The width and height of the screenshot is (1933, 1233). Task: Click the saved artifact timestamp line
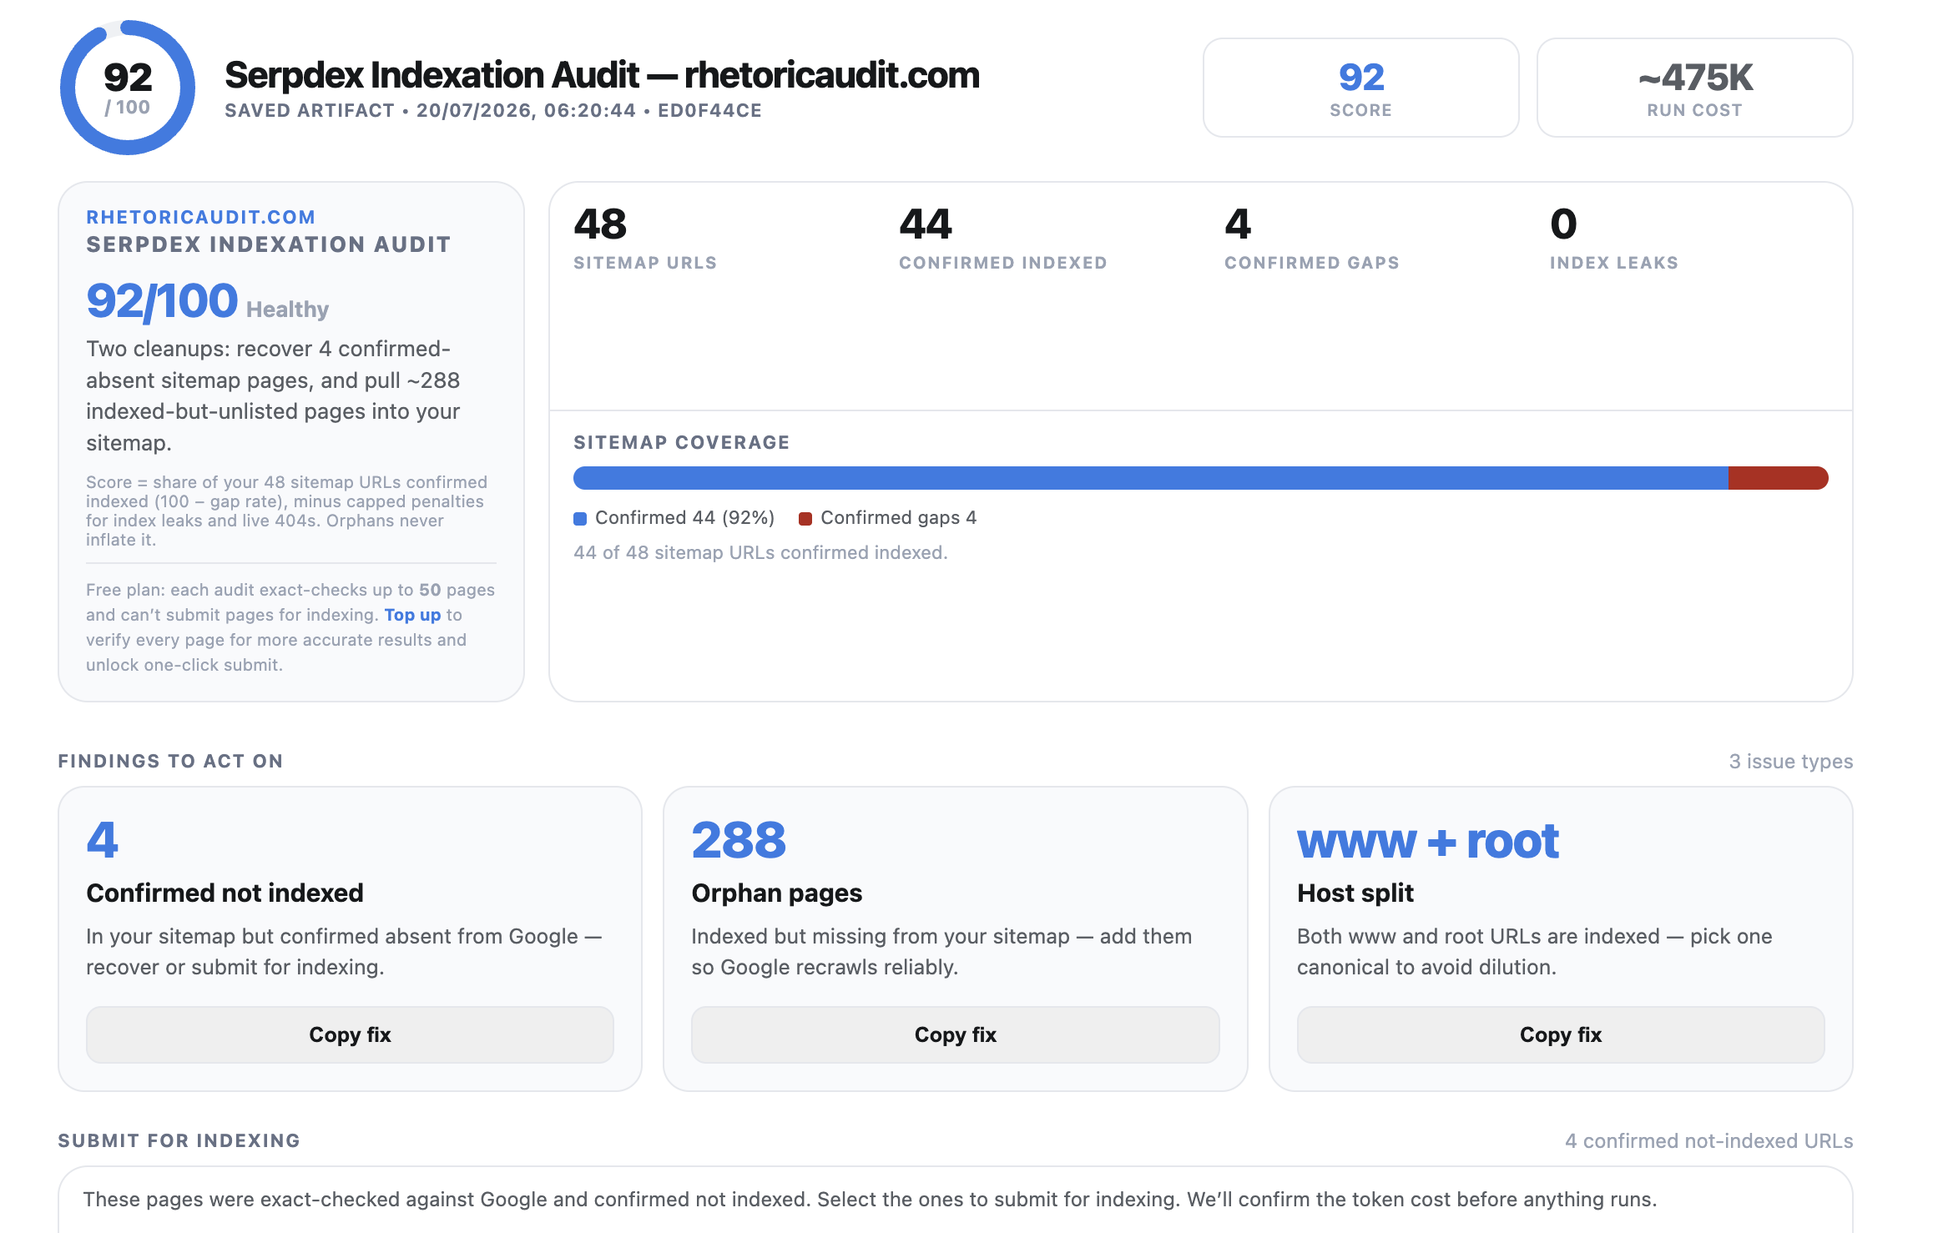click(x=493, y=111)
